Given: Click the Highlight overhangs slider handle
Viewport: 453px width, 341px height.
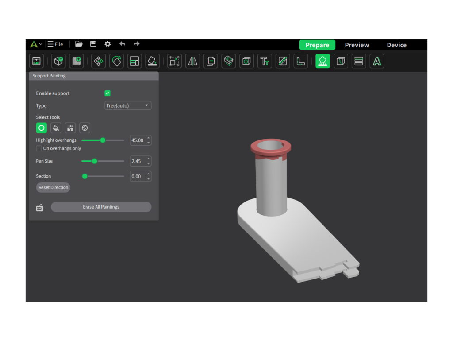Looking at the screenshot, I should coord(103,140).
